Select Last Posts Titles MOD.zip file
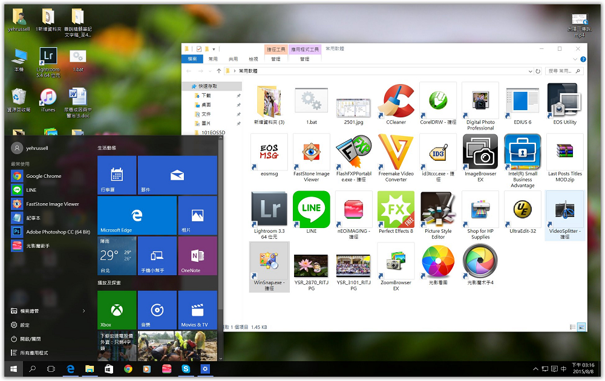 pos(564,158)
